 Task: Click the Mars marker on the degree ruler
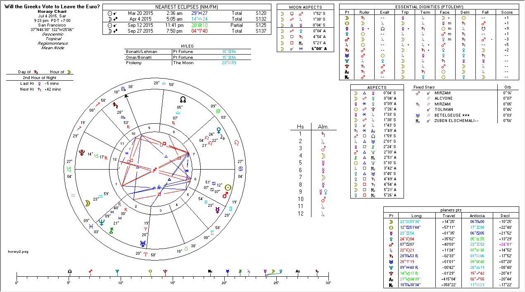[x=90, y=271]
